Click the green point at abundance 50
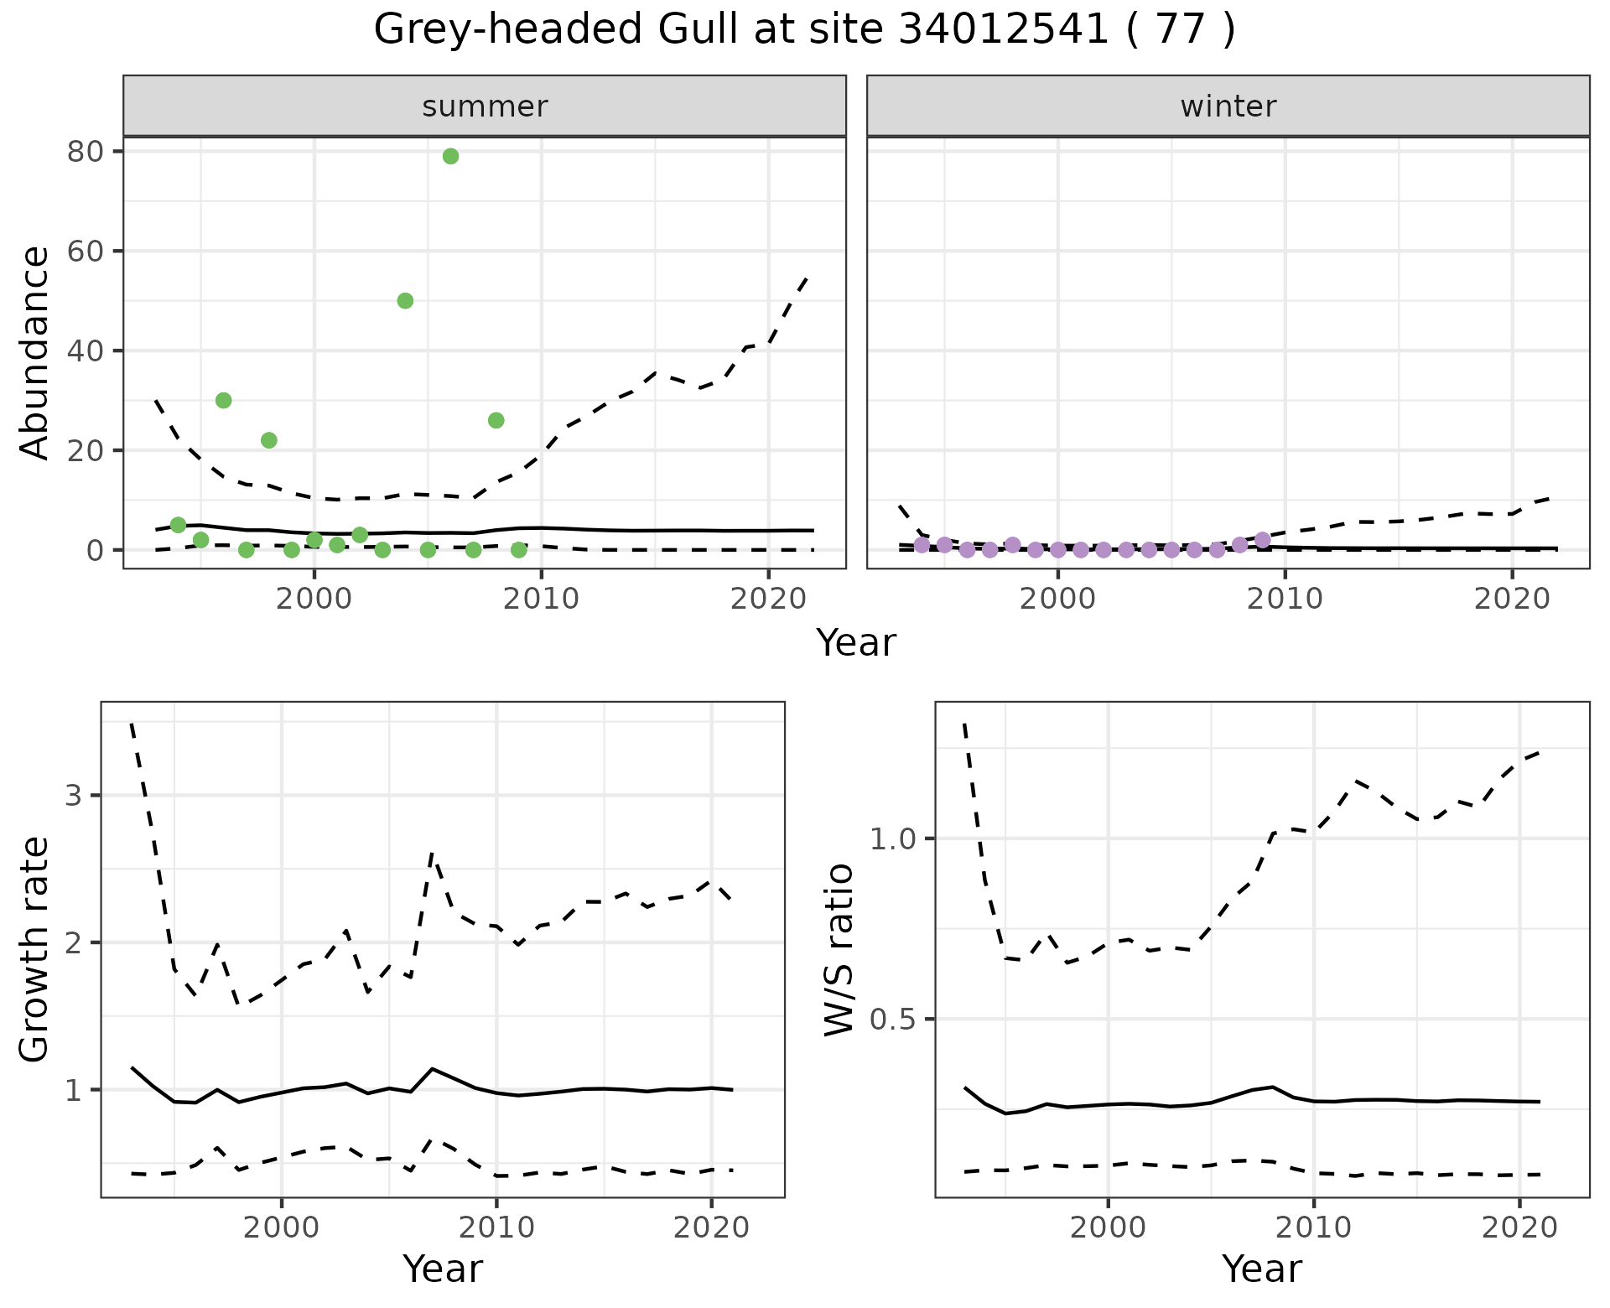1610x1308 pixels. coord(405,301)
